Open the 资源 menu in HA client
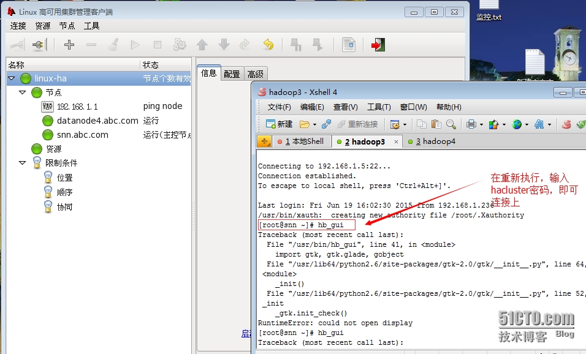The image size is (586, 354). click(43, 26)
